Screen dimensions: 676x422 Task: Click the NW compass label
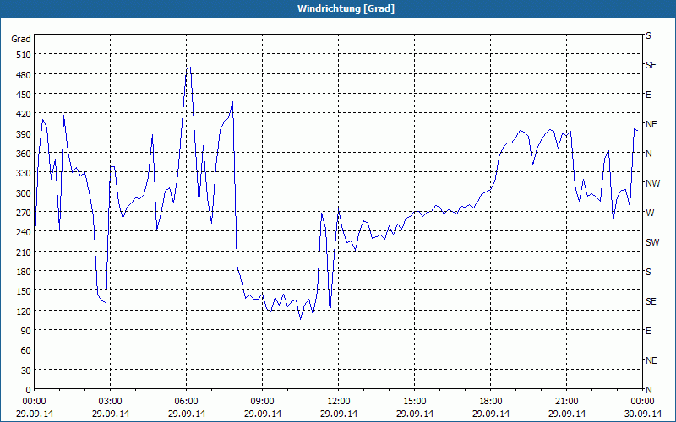[x=652, y=183]
